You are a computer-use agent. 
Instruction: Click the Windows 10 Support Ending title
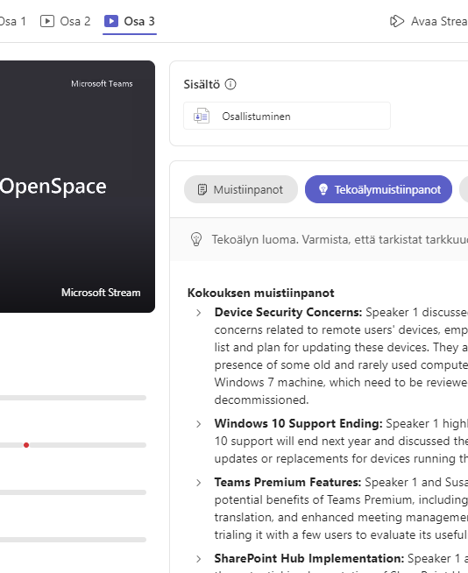click(298, 423)
